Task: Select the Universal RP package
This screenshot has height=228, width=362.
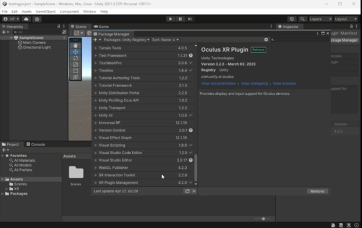Action: pos(143,123)
